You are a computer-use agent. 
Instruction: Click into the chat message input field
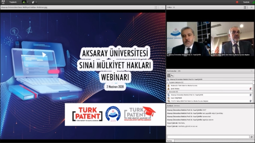click(x=208, y=137)
